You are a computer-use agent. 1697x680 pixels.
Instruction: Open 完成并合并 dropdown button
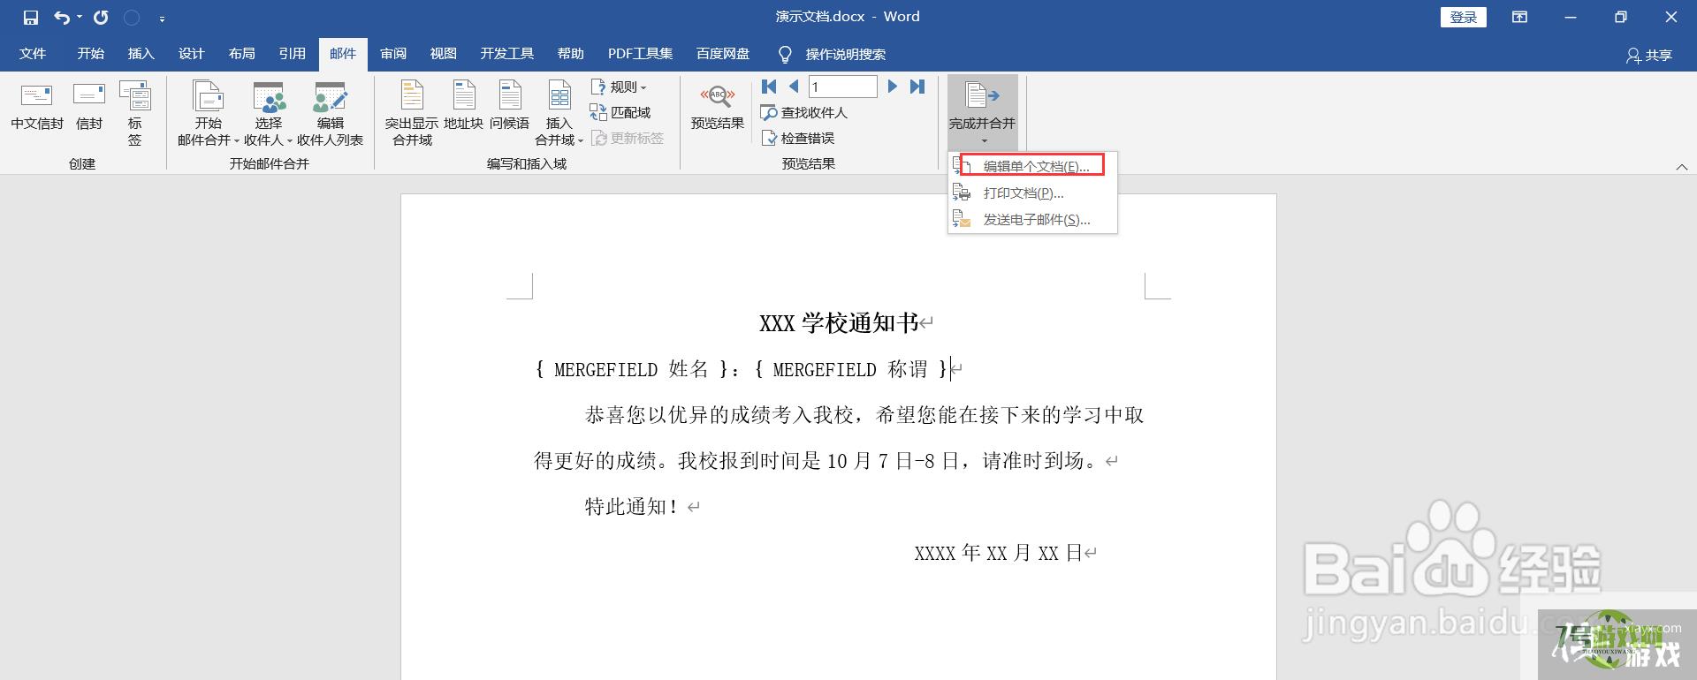983,113
